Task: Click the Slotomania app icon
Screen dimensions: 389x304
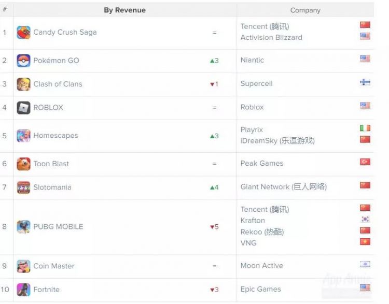Action: (x=23, y=187)
